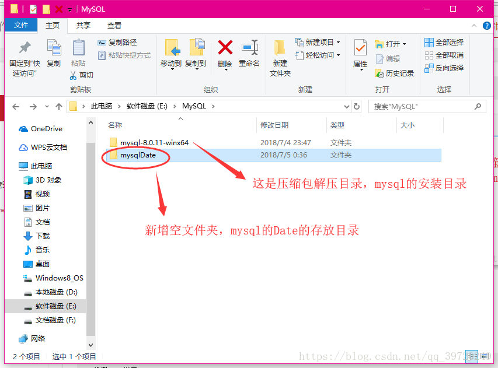Expand address bar history dropdown
This screenshot has height=368, width=498.
347,107
